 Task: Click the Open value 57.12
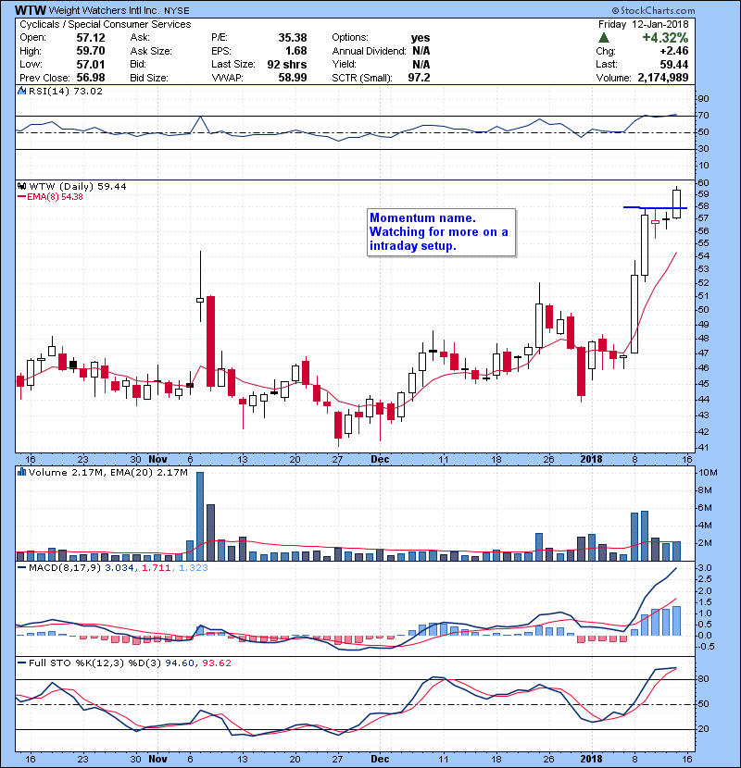click(91, 38)
